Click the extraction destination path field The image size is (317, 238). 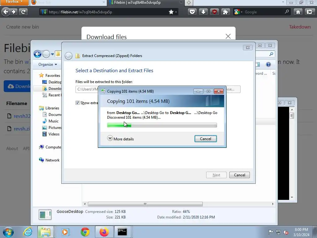click(87, 89)
